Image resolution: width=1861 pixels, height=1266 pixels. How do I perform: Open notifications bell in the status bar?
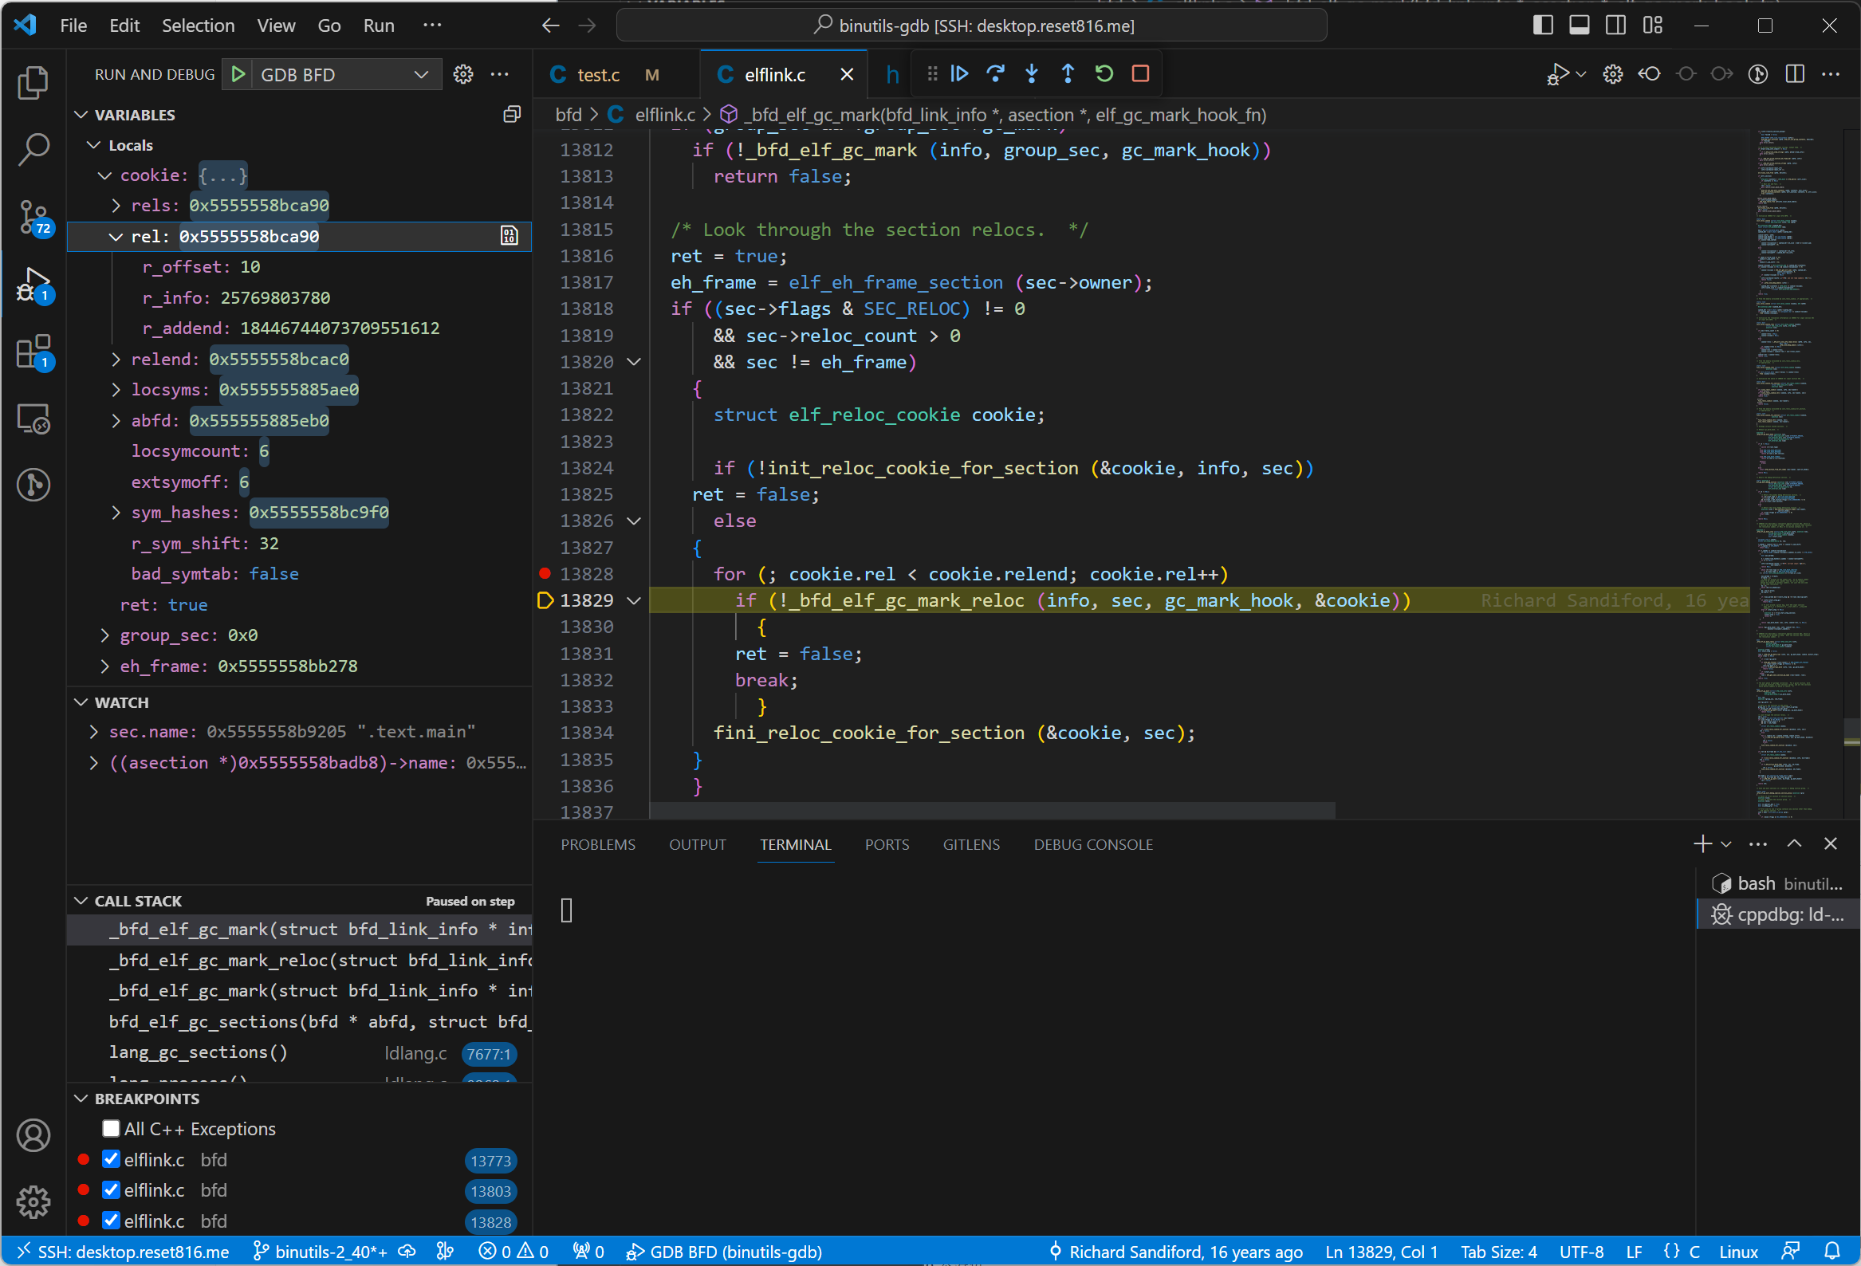pyautogui.click(x=1832, y=1252)
